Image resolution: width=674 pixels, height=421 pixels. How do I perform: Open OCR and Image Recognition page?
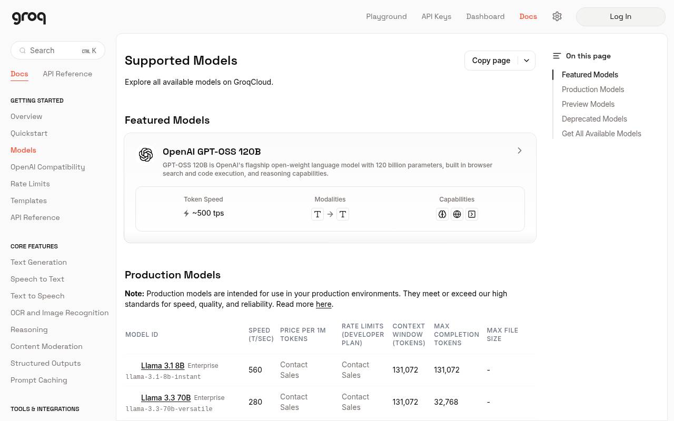[x=60, y=313]
